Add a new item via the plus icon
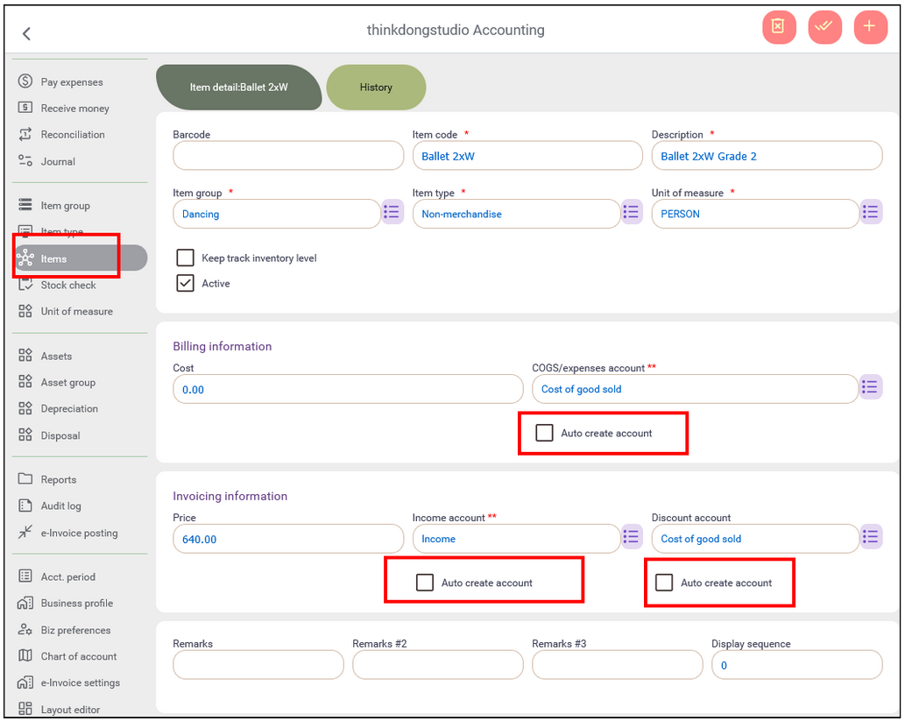The height and width of the screenshot is (721, 905). [x=870, y=26]
